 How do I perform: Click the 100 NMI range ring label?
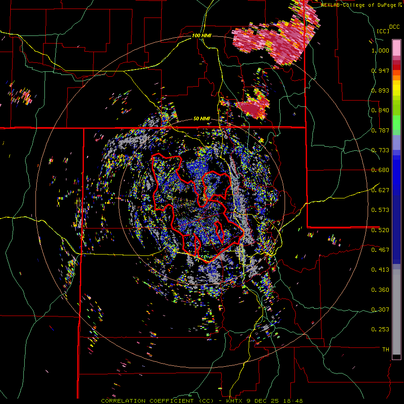tap(202, 35)
